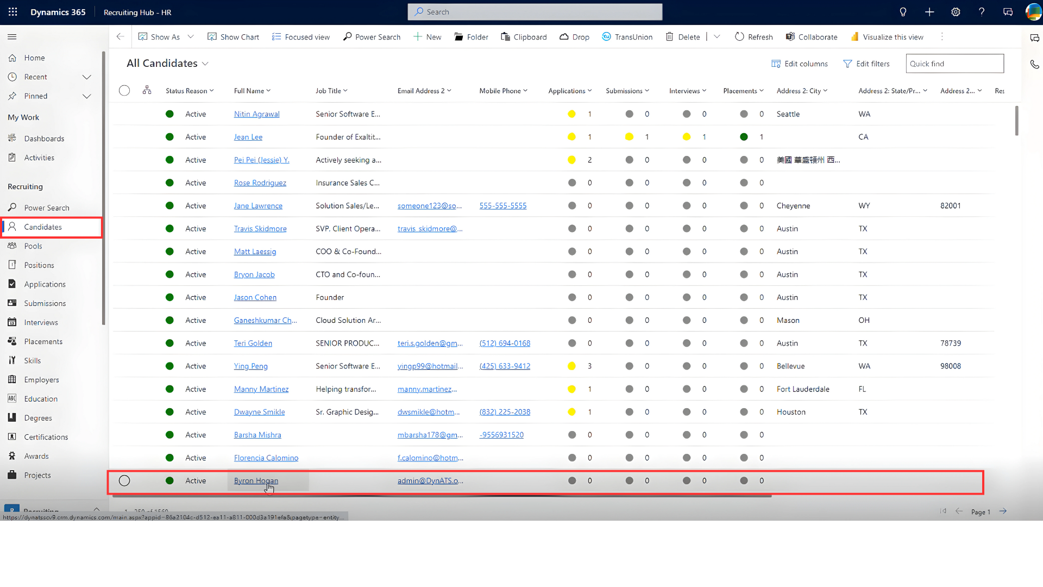Go to Home in the sidebar
1043x587 pixels.
34,58
